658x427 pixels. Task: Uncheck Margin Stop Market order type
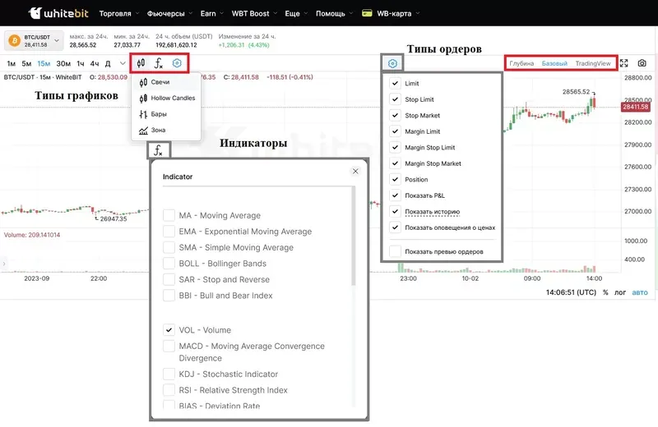[x=395, y=163]
